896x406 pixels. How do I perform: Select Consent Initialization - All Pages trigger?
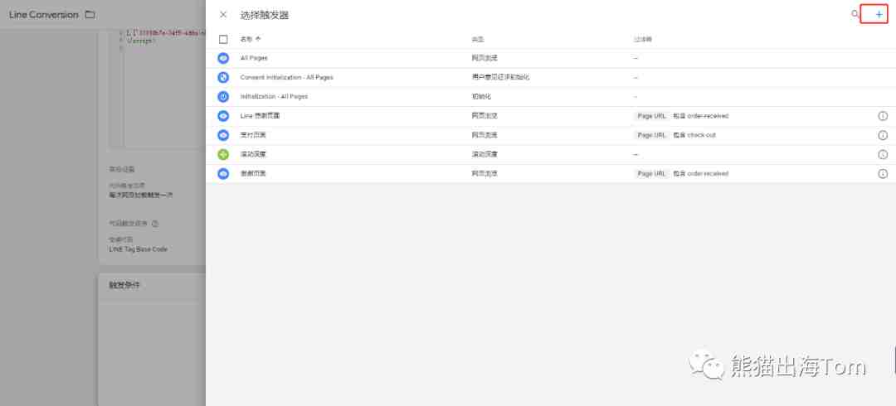click(x=286, y=77)
